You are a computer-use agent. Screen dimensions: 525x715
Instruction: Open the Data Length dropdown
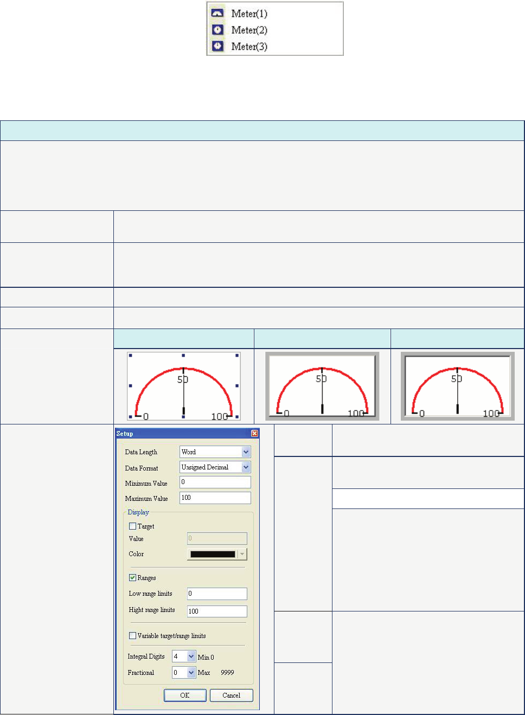point(246,452)
